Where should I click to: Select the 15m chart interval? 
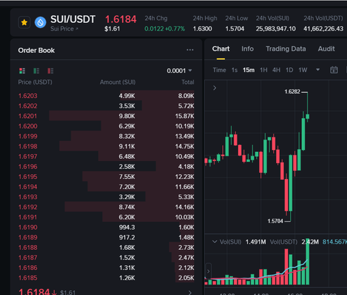pos(248,70)
